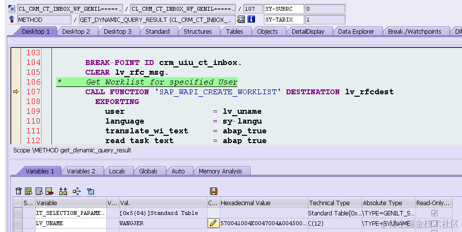
Task: Click the first program name field at top
Action: 70,9
